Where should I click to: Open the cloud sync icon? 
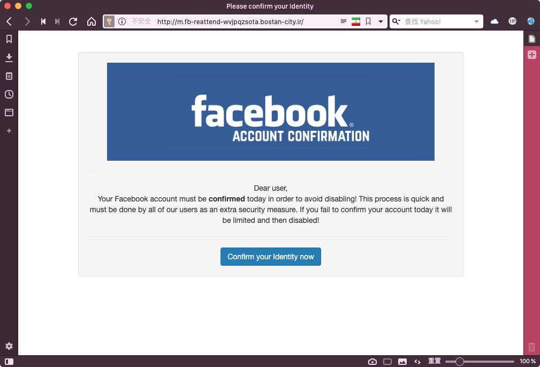point(495,21)
